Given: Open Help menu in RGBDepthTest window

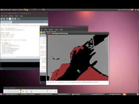Looking at the screenshot, I should pos(21,16).
